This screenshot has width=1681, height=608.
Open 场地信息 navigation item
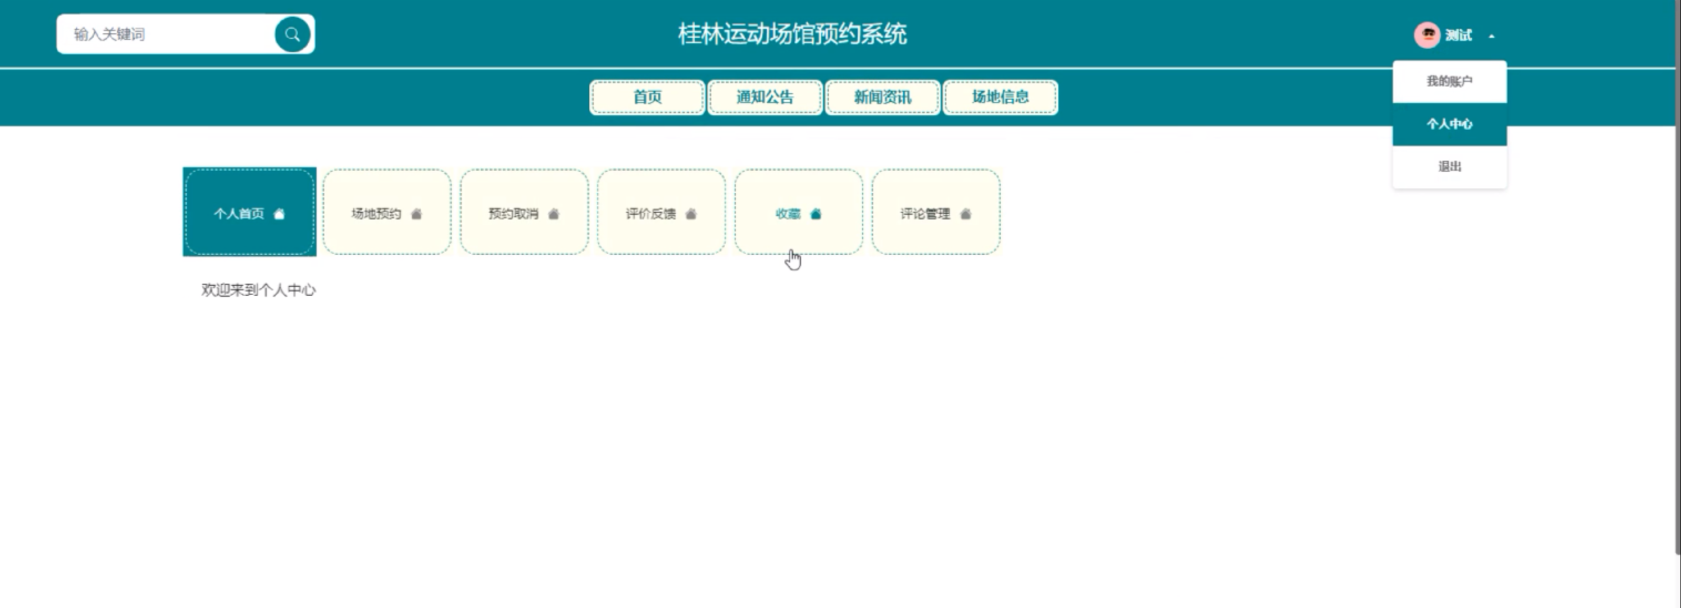(x=1000, y=97)
